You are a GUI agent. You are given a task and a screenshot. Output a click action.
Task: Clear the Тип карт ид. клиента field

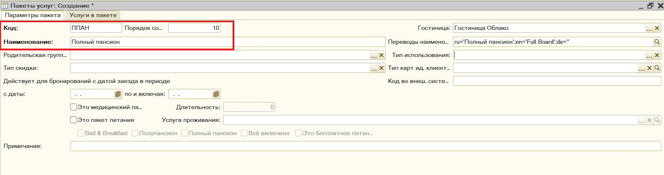coord(649,68)
